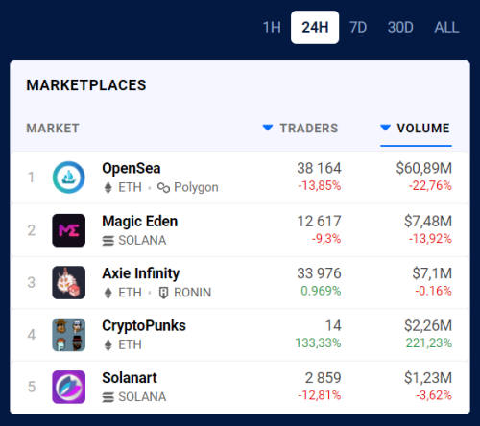Click the Magic Eden ME logo
This screenshot has width=480, height=426.
pos(69,230)
